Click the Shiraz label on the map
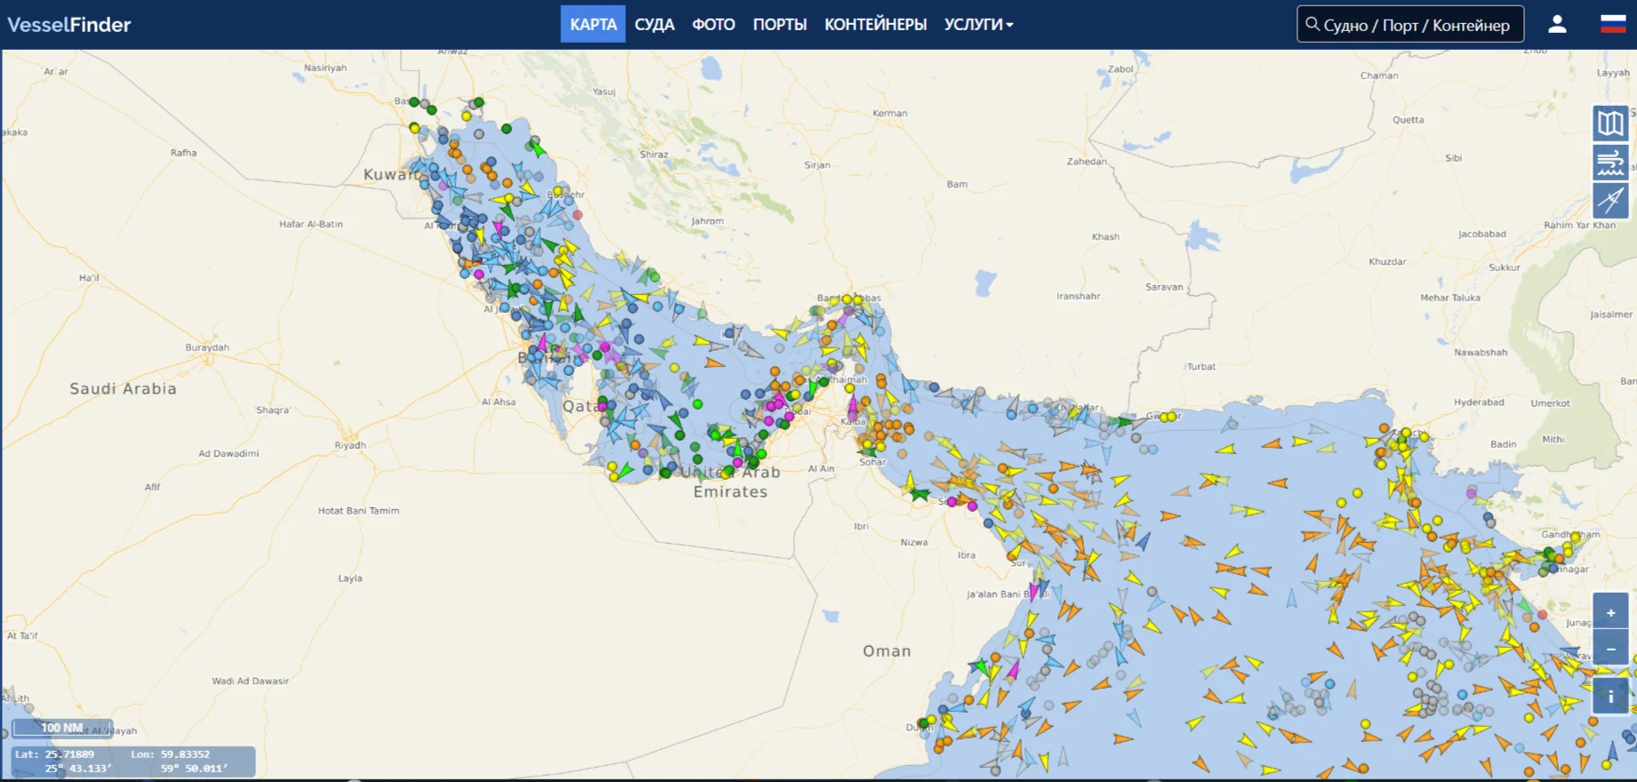 (654, 155)
